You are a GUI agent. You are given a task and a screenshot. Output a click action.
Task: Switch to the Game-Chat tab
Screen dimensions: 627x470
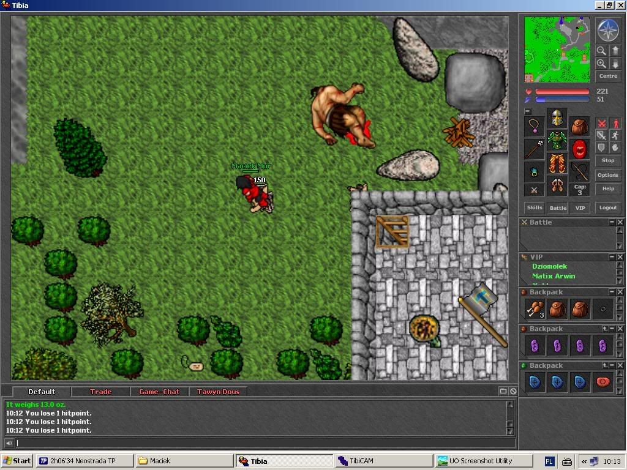point(159,392)
